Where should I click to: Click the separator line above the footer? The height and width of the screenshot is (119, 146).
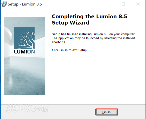(73, 104)
